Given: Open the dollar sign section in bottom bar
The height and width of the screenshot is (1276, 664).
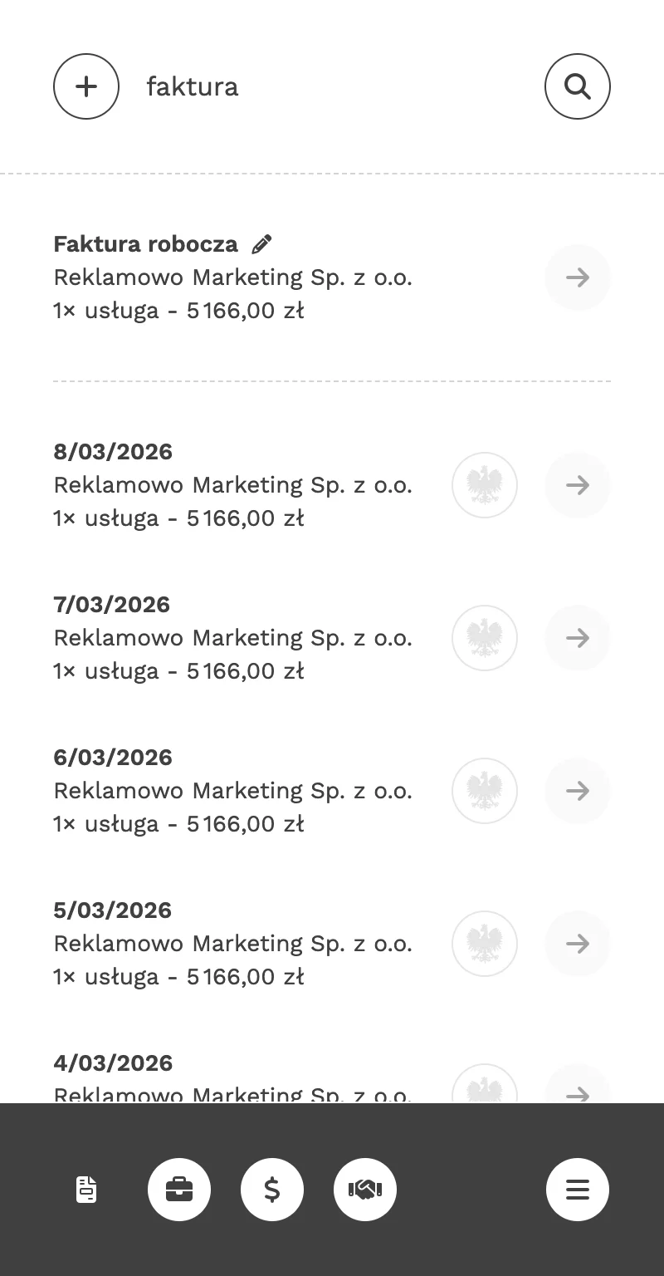Looking at the screenshot, I should 272,1190.
